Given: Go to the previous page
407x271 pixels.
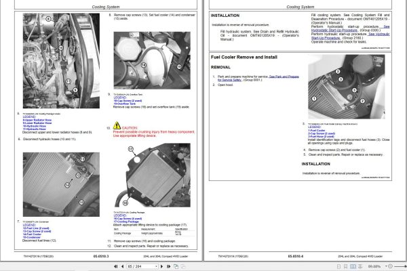Looking at the screenshot, I should 122,266.
